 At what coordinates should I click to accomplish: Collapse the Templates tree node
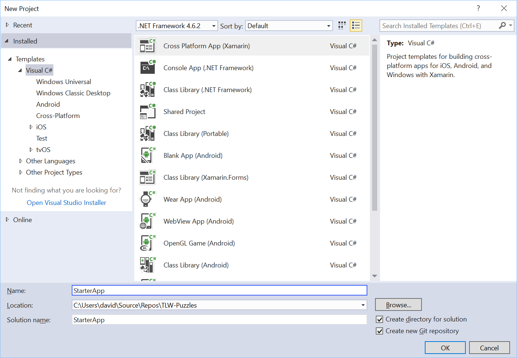click(x=10, y=59)
